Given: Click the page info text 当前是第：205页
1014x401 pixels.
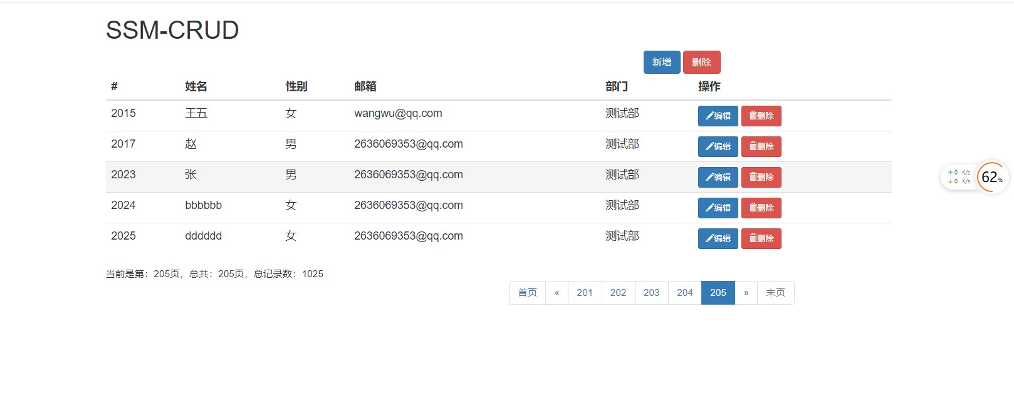Looking at the screenshot, I should pos(143,274).
